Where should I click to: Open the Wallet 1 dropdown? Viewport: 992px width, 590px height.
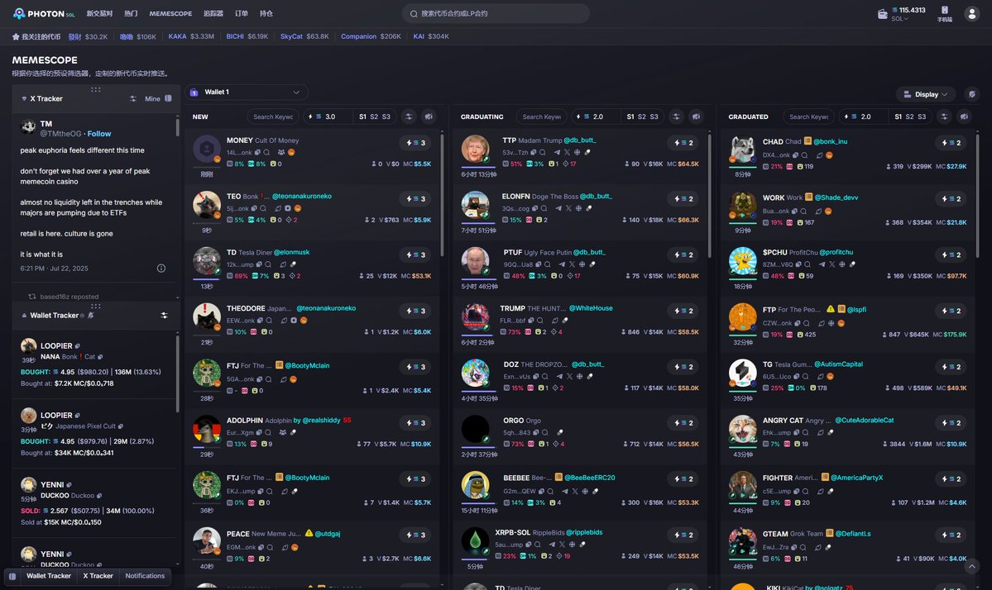tap(247, 93)
